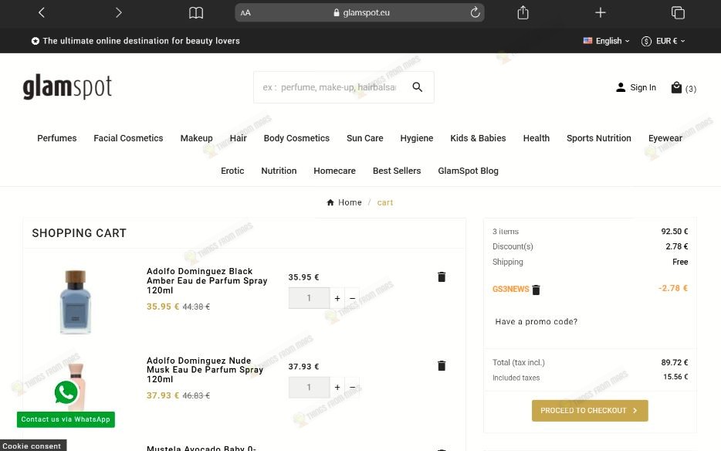The height and width of the screenshot is (451, 721).
Task: Click the Discount(s) 2.78 € value
Action: (x=677, y=246)
